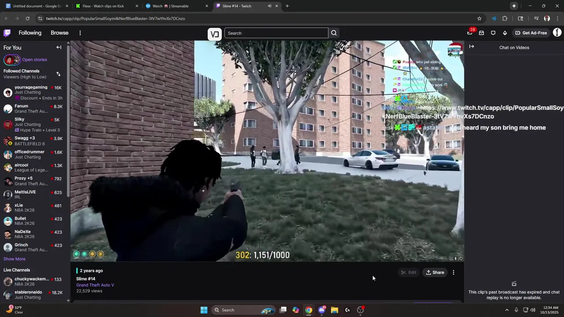Screen dimensions: 564x317
Task: Open Bullet channel in sidebar
Action: (x=33, y=221)
